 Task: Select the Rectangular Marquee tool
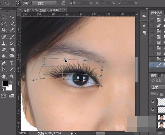[4, 17]
